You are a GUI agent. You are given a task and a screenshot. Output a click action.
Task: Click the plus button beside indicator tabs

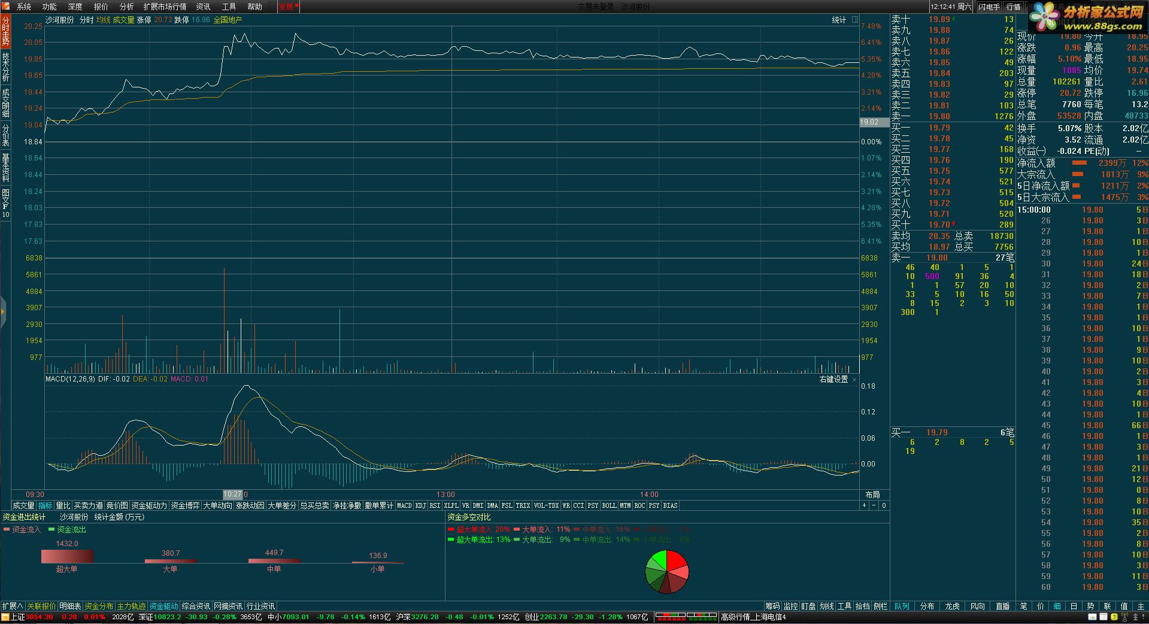(864, 505)
